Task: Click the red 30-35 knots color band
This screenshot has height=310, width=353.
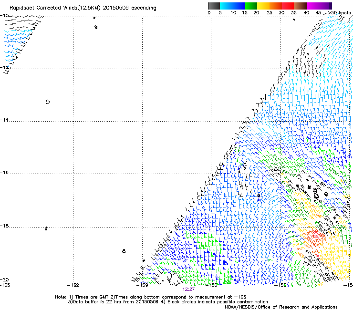Action: 288,6
